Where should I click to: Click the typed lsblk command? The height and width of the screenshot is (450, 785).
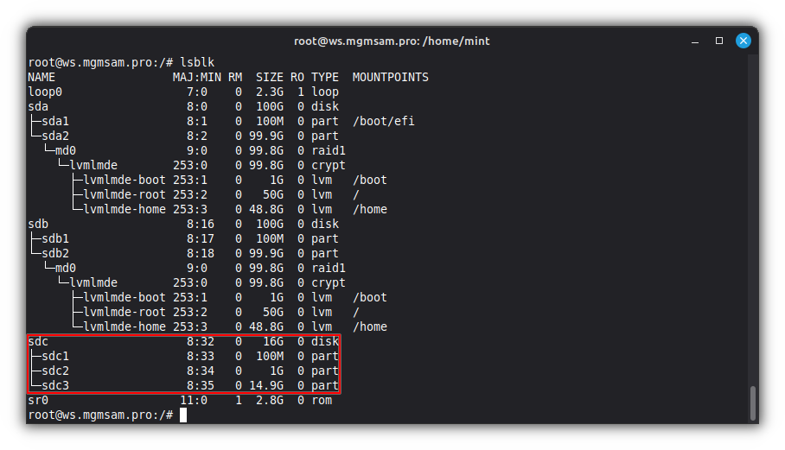[x=196, y=62]
